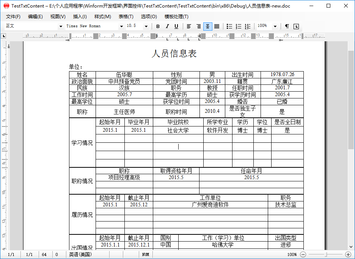
Task: Toggle bold formatting button
Action: pyautogui.click(x=158, y=27)
